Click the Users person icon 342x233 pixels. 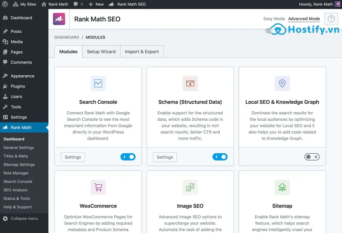[x=5, y=96]
